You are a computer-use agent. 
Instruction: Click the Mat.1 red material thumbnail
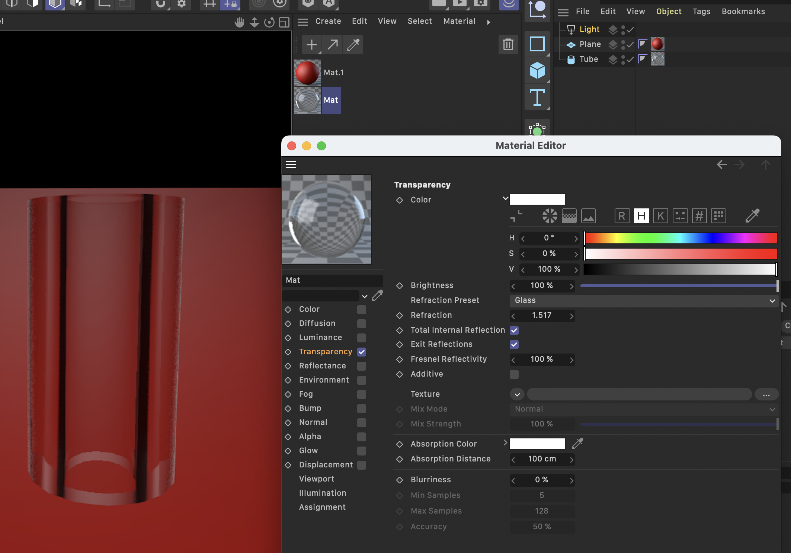(x=307, y=73)
